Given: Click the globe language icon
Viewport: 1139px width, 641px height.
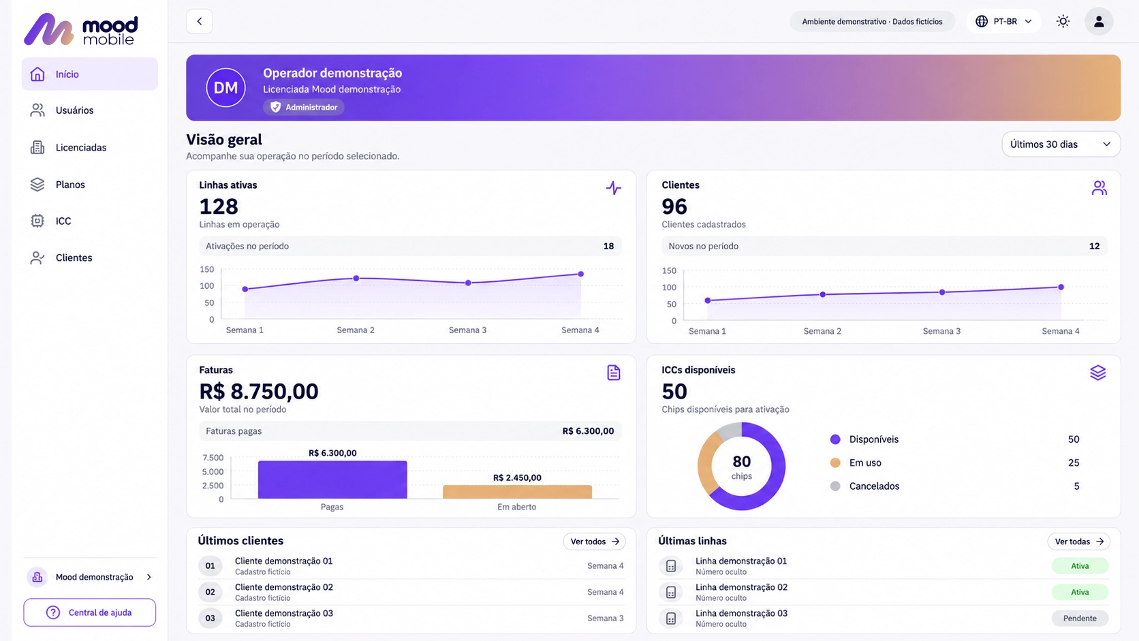Looking at the screenshot, I should (982, 21).
